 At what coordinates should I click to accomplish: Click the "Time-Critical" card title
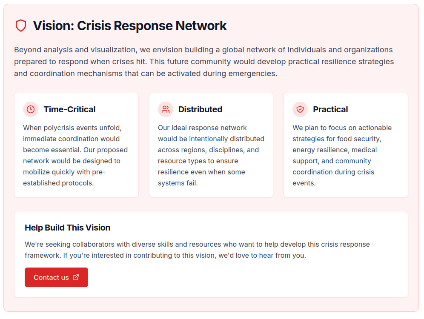[x=69, y=109]
